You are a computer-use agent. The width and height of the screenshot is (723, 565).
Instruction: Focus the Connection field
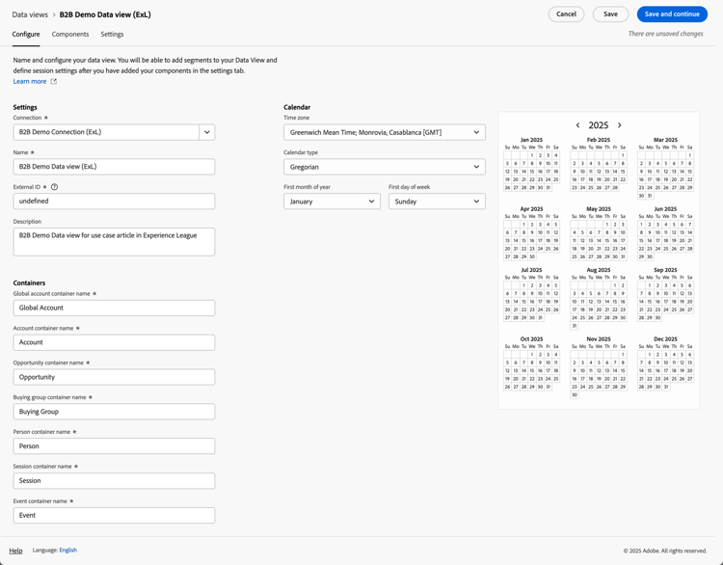coord(106,132)
